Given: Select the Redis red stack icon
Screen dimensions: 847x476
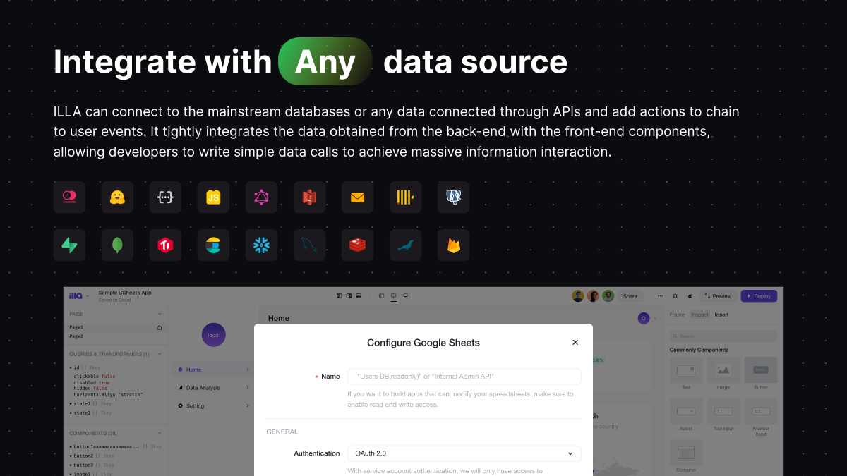Looking at the screenshot, I should (357, 245).
